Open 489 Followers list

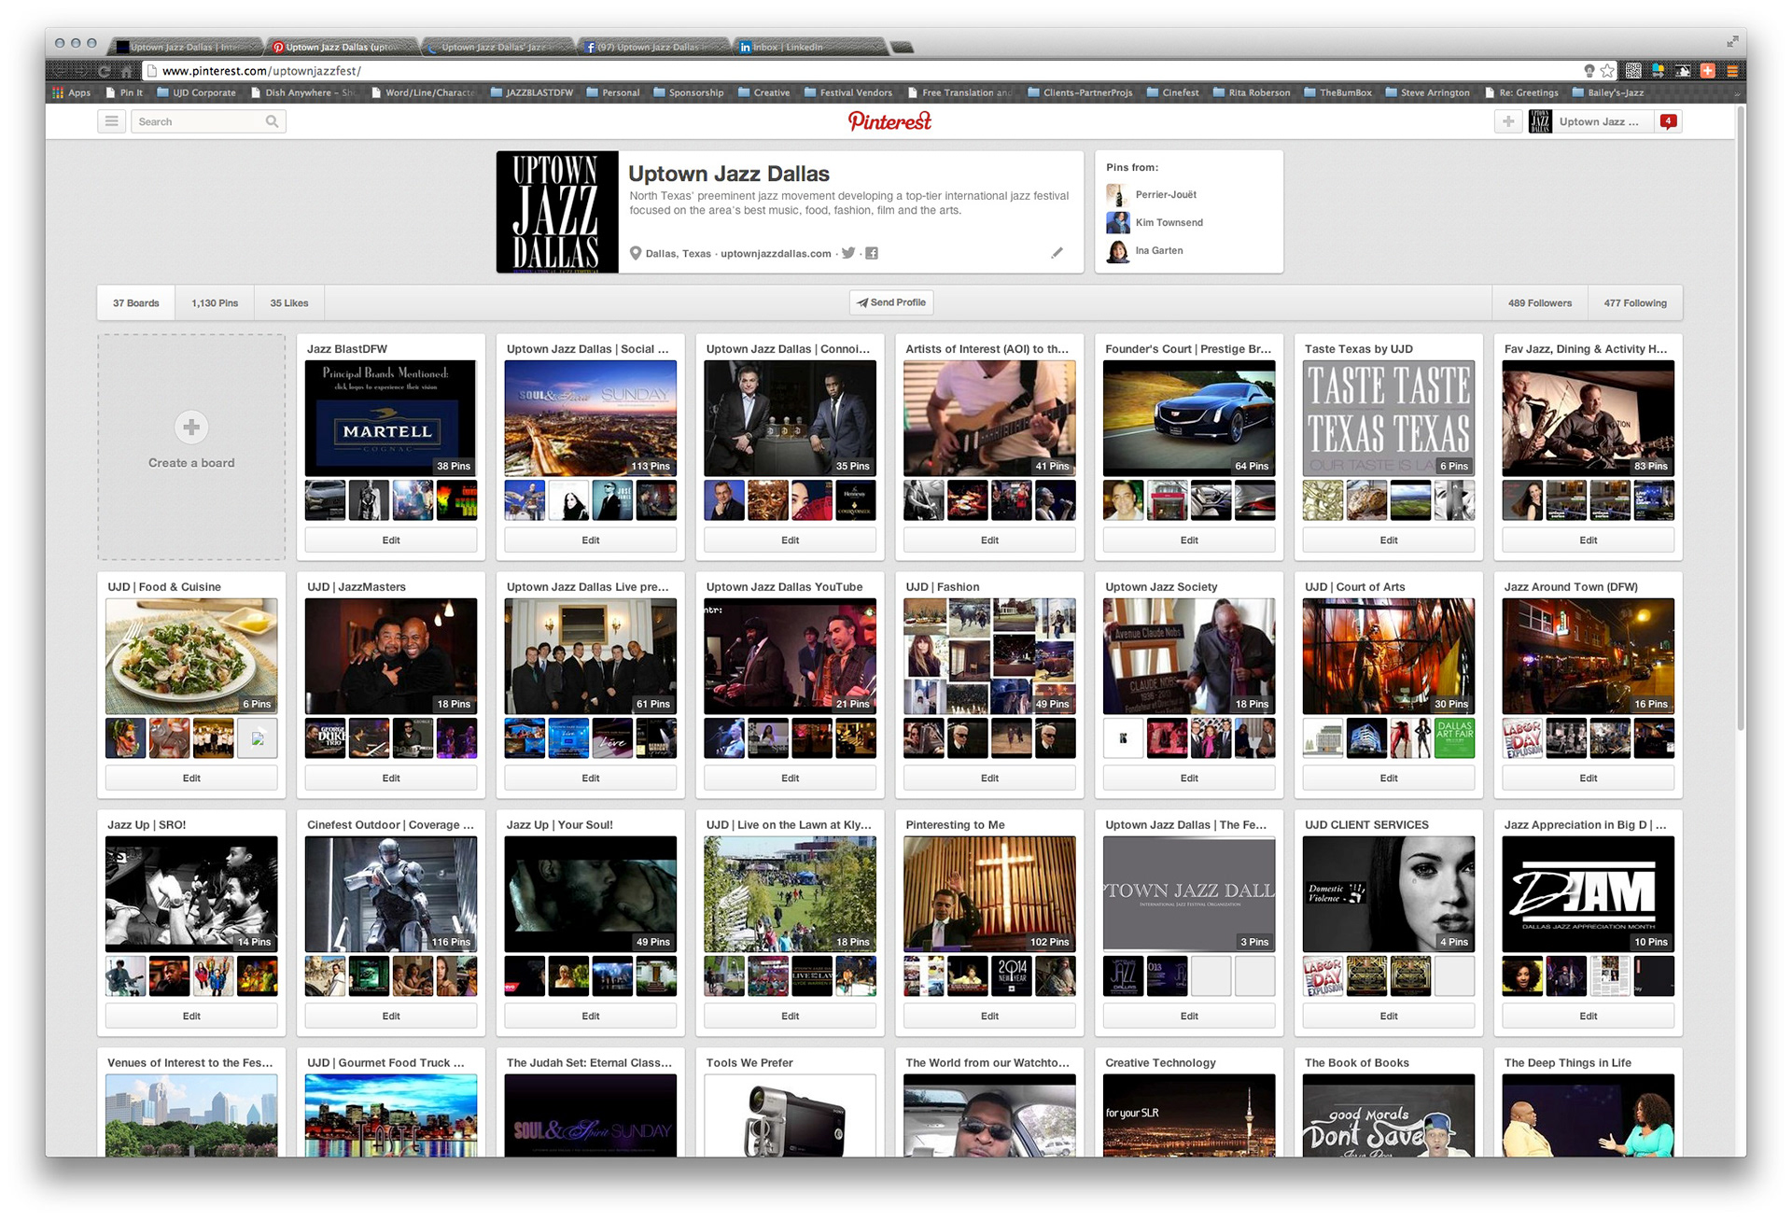coord(1540,303)
